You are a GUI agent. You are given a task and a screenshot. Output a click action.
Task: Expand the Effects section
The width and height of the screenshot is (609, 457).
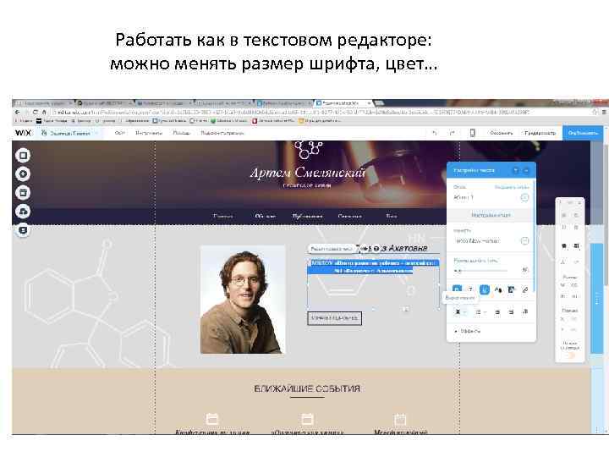coord(468,331)
